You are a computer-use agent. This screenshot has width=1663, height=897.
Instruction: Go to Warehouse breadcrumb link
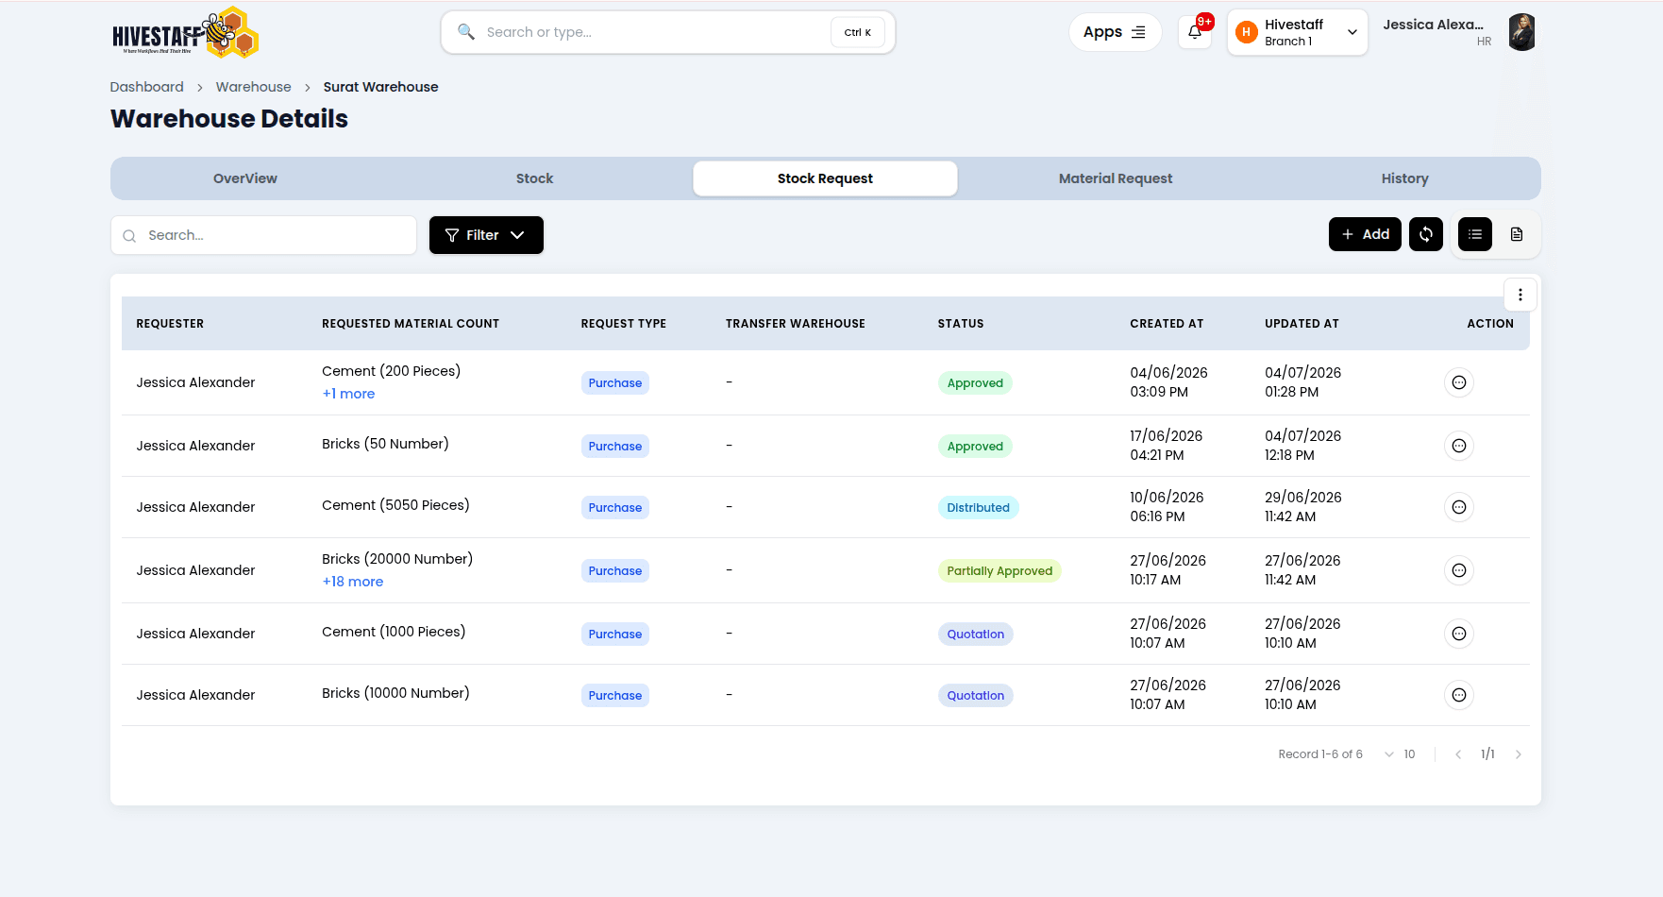[x=253, y=87]
